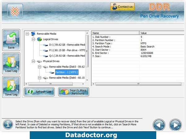Collapse the Physical Drives node
Viewport: 186px width, 139px height.
point(33,61)
